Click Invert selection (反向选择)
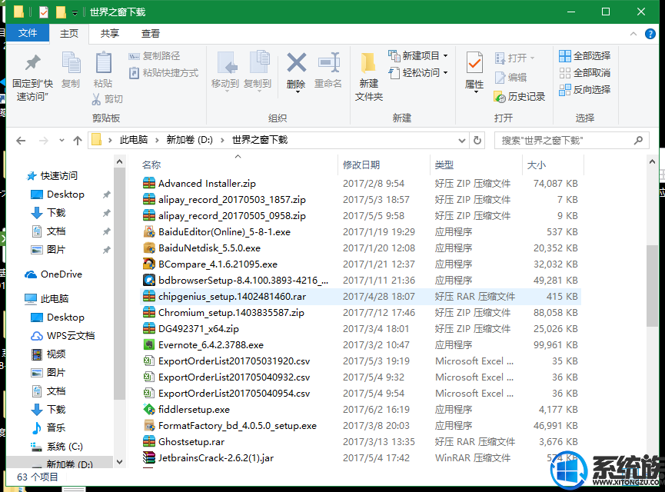Viewport: 665px width, 492px height. (585, 89)
